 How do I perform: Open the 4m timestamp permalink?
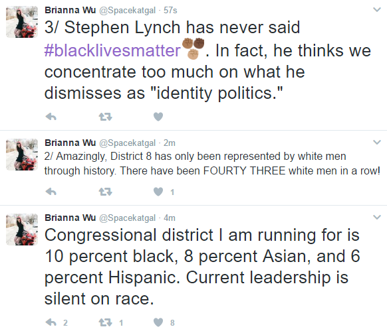[x=170, y=218]
